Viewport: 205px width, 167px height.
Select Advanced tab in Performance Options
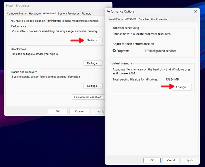131,19
